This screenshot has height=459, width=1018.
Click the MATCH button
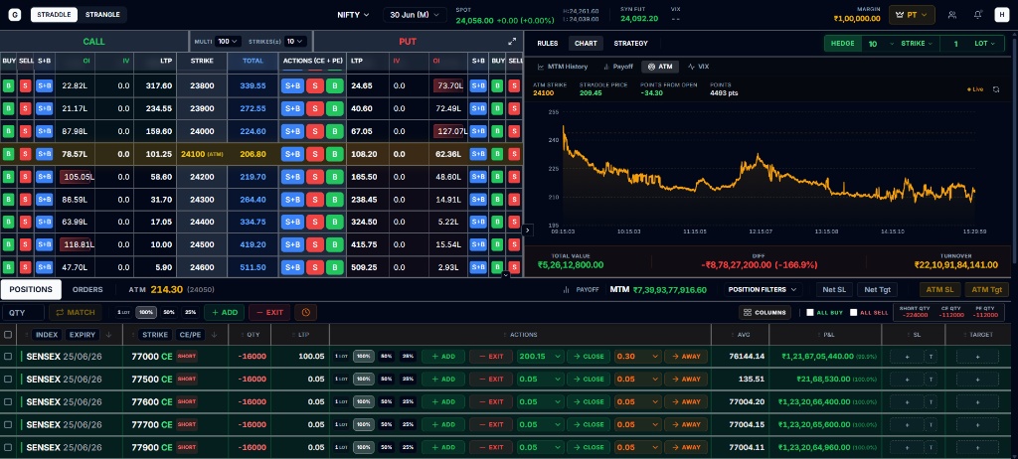click(x=76, y=312)
